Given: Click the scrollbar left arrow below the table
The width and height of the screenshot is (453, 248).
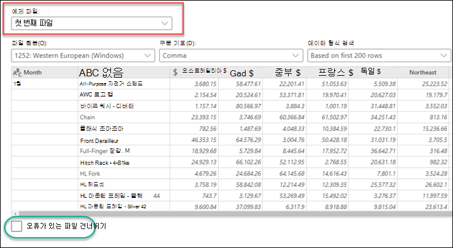Looking at the screenshot, I should click(15, 214).
